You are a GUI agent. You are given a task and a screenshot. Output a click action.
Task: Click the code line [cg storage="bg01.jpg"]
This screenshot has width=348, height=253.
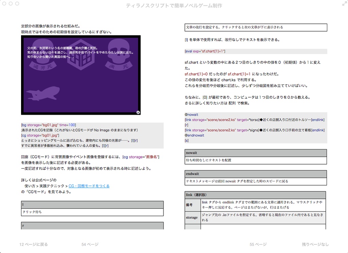point(40,135)
